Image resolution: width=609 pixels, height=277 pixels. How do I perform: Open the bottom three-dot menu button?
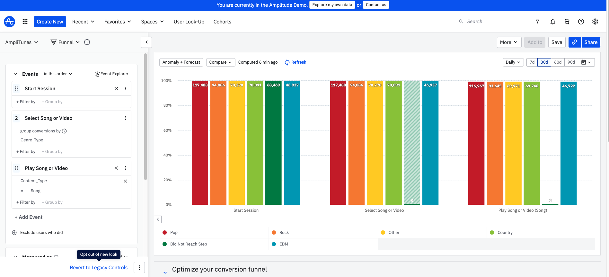139,268
